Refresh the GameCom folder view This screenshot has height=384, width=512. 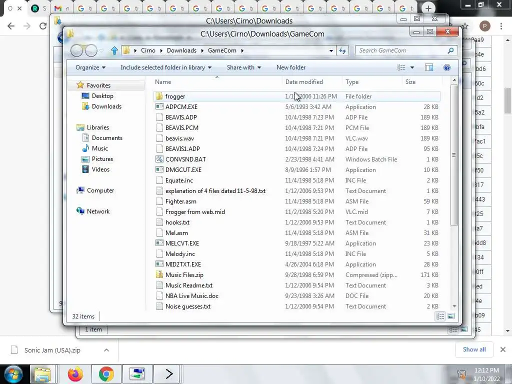pos(342,50)
